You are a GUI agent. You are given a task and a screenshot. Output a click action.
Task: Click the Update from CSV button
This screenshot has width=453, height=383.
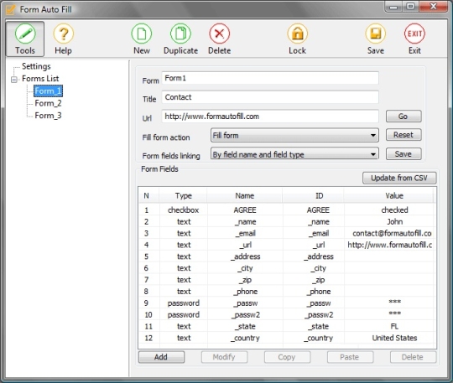tap(399, 178)
